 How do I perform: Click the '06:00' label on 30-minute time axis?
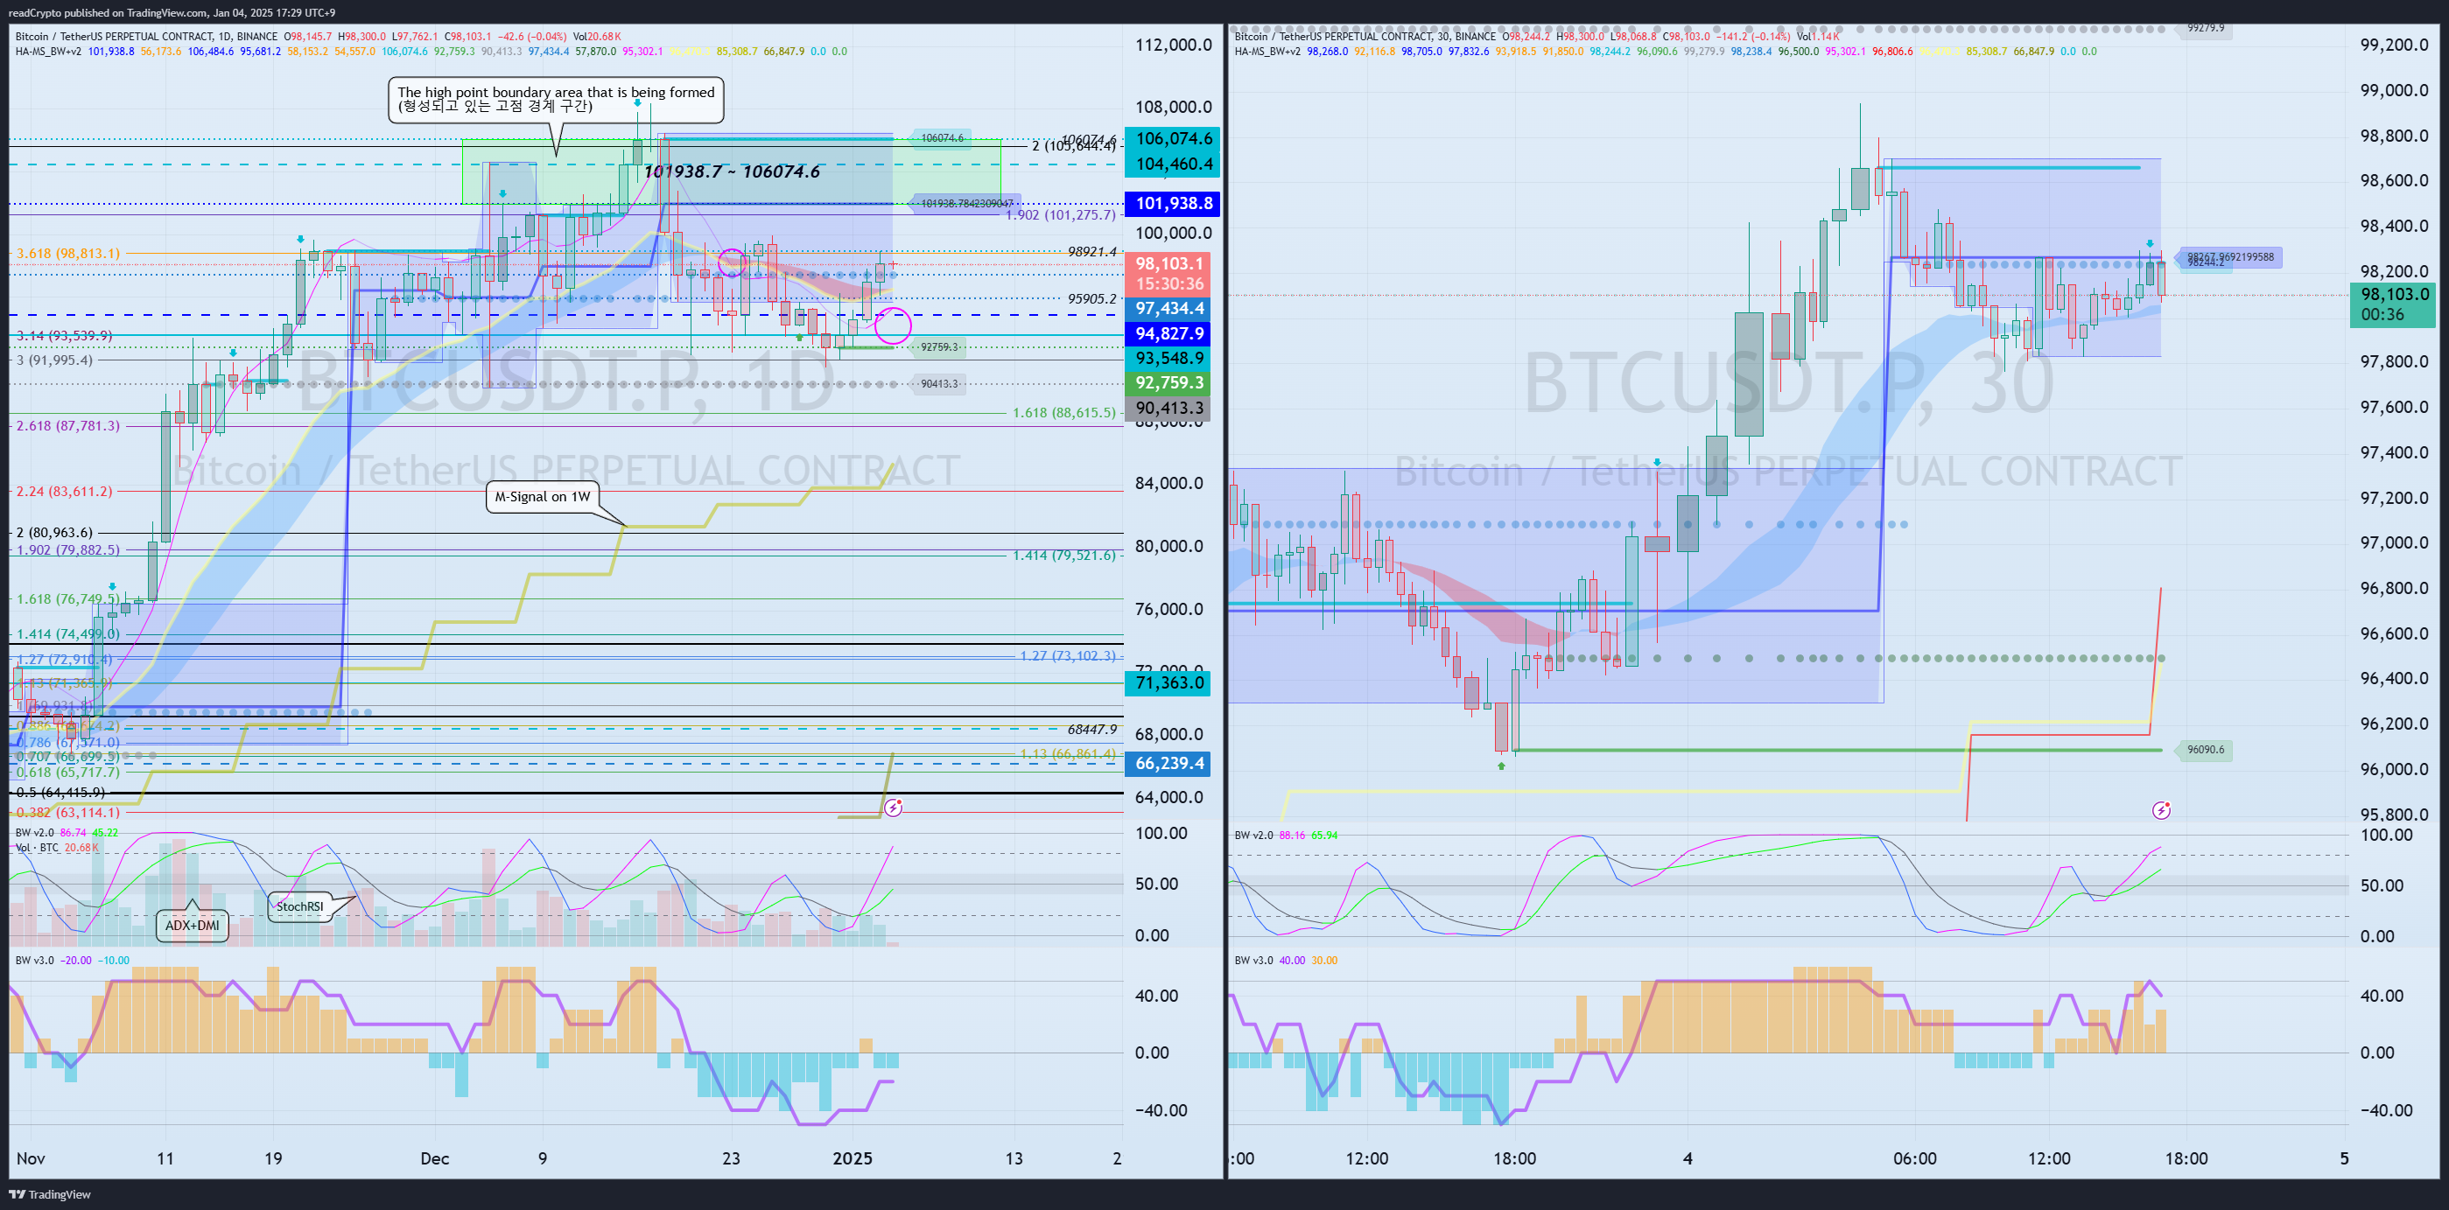click(1915, 1158)
